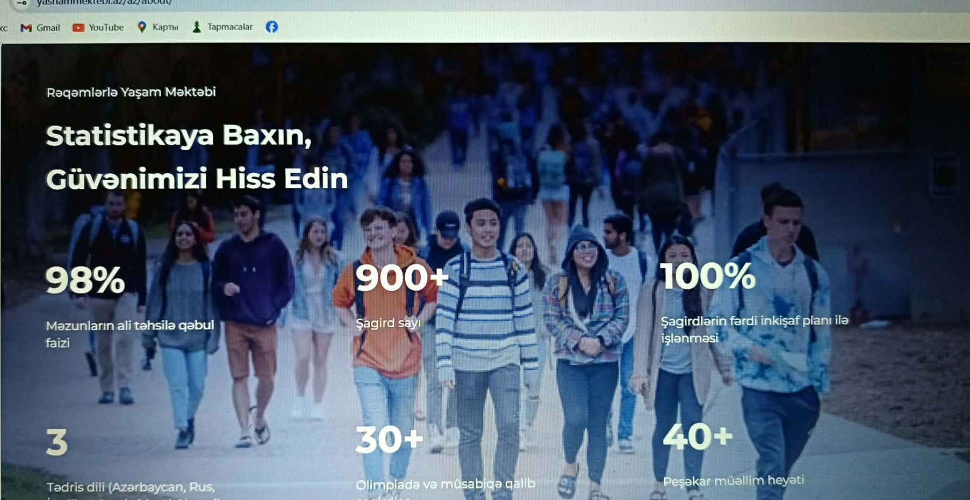Click the "Rəqəmlərlə Yaşam Məktəbi" subtitle
Image resolution: width=970 pixels, height=500 pixels.
click(x=131, y=92)
